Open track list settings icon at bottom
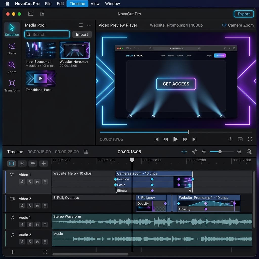 45,252
